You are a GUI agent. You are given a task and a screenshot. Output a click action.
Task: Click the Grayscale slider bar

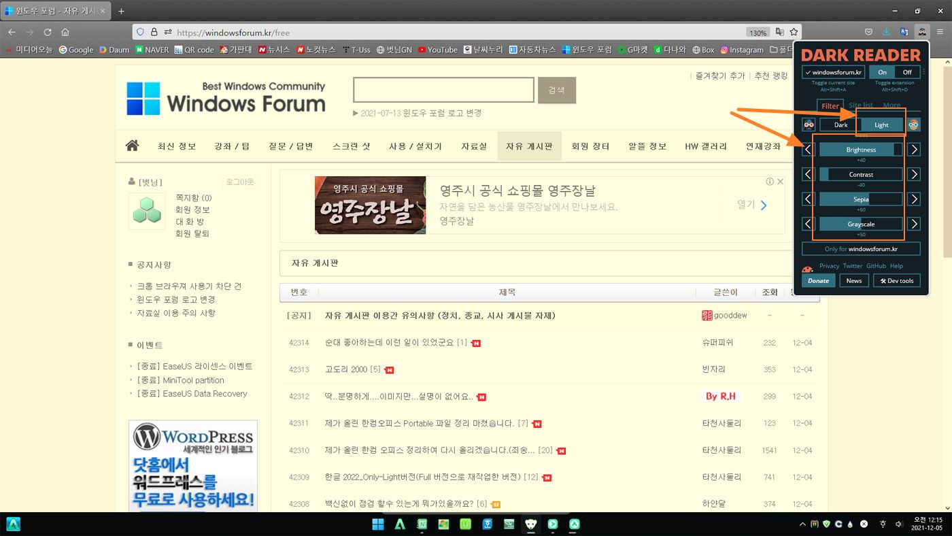pyautogui.click(x=861, y=224)
